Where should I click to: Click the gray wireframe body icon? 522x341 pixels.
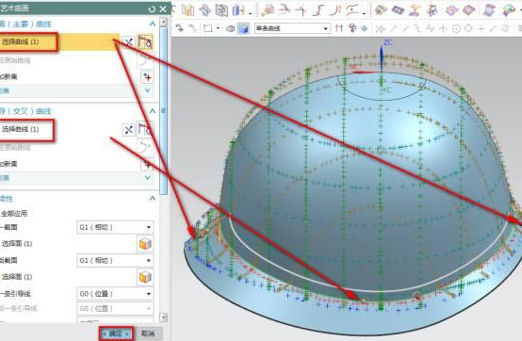click(230, 29)
